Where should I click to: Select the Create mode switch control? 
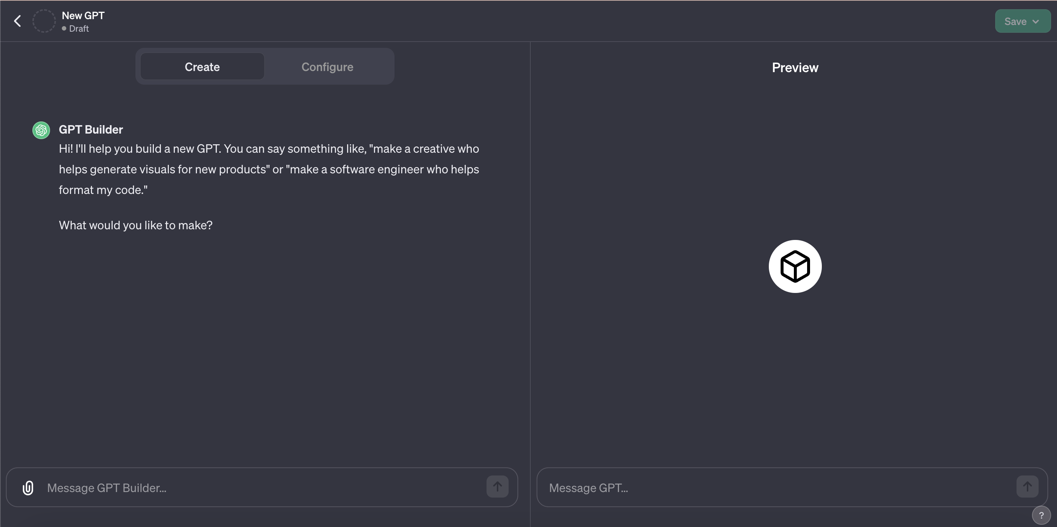click(x=201, y=67)
